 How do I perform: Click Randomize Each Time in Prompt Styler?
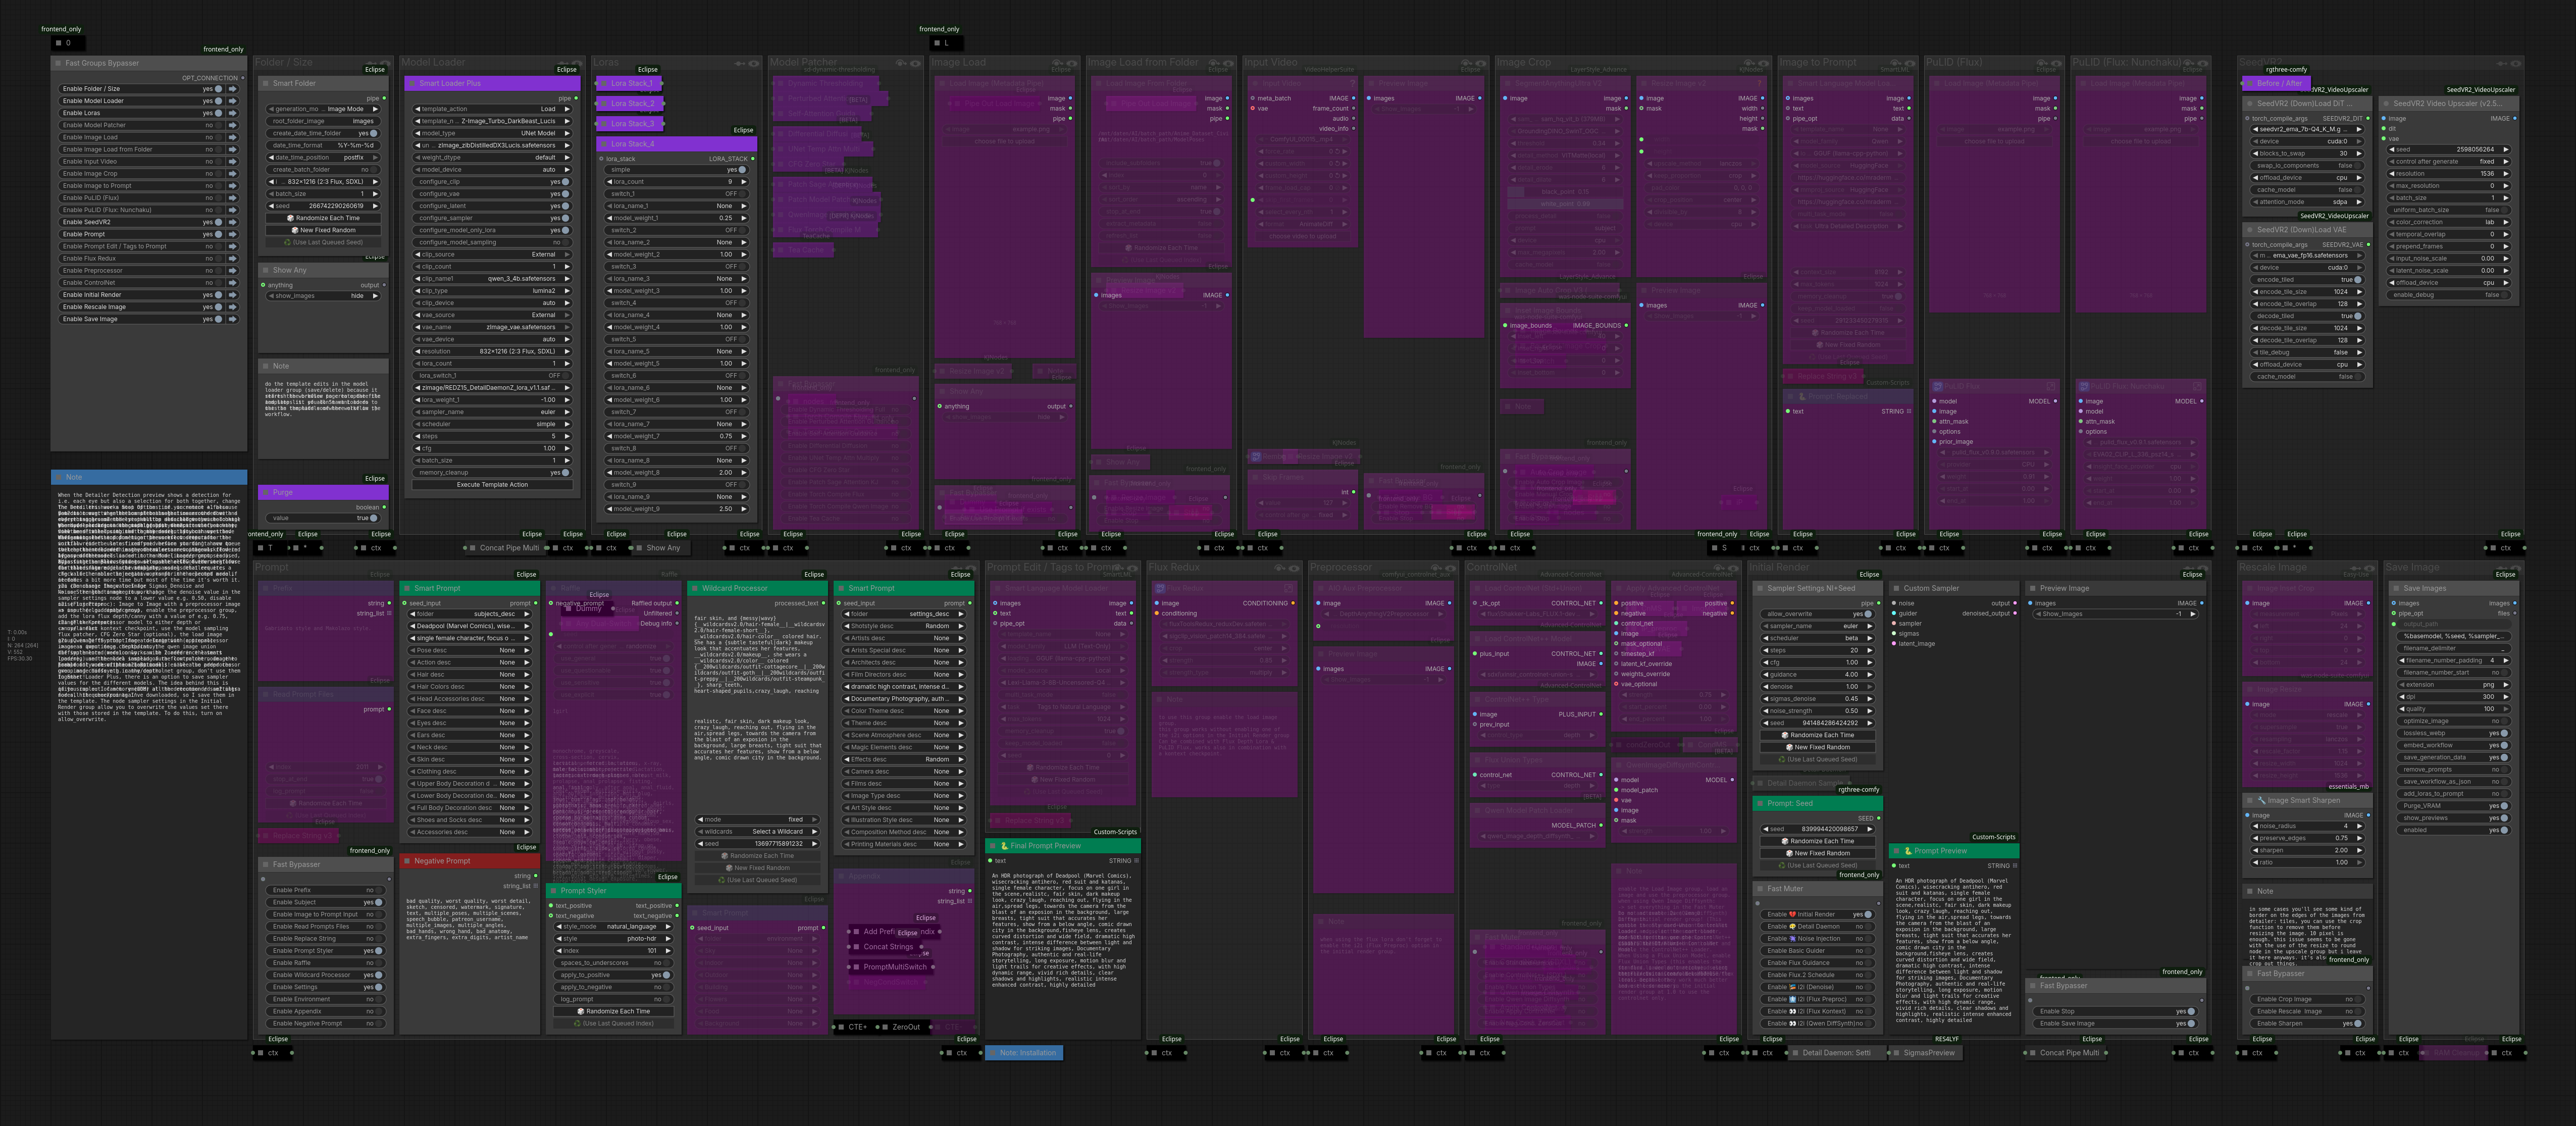tap(614, 1011)
